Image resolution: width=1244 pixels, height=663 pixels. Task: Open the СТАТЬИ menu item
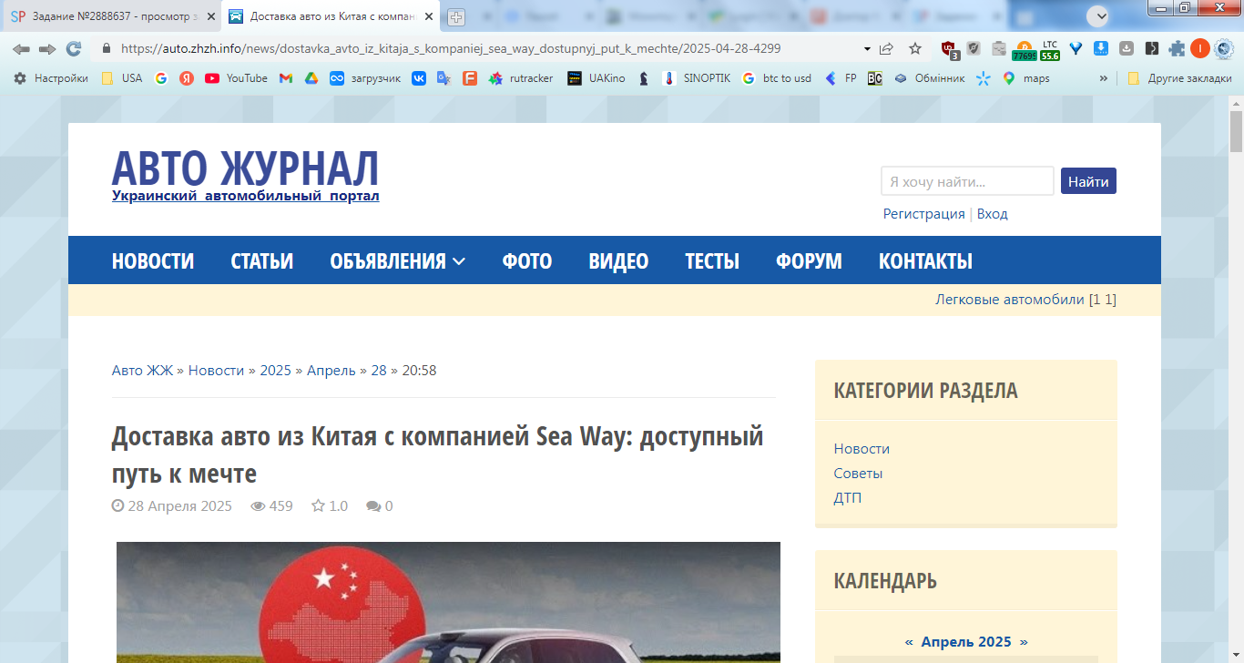262,261
